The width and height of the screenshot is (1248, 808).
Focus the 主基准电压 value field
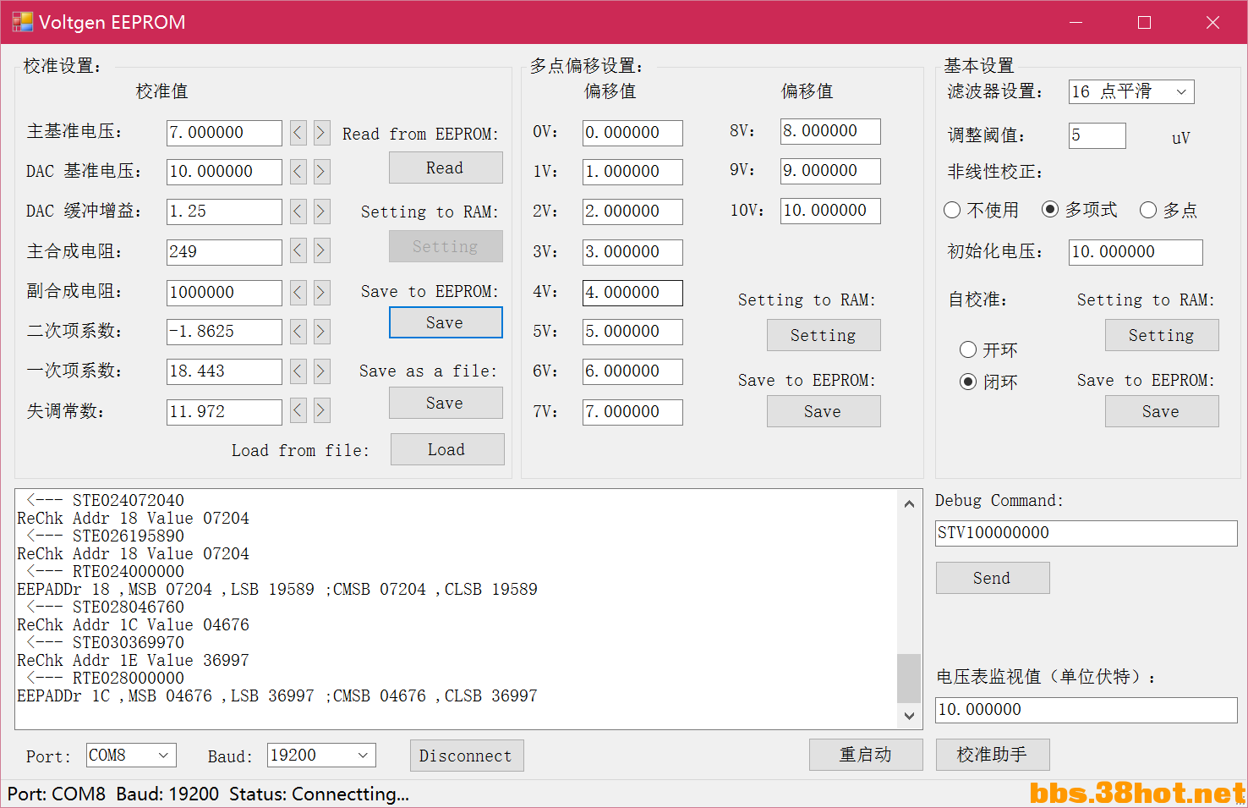point(224,133)
